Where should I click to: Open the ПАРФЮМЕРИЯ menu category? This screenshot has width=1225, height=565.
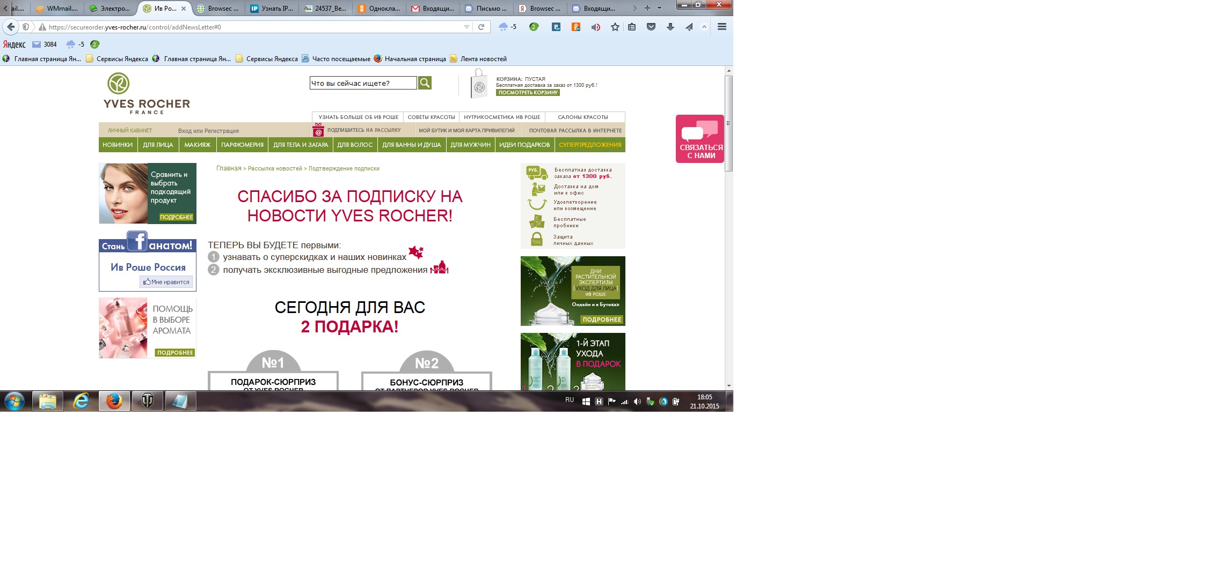(242, 145)
